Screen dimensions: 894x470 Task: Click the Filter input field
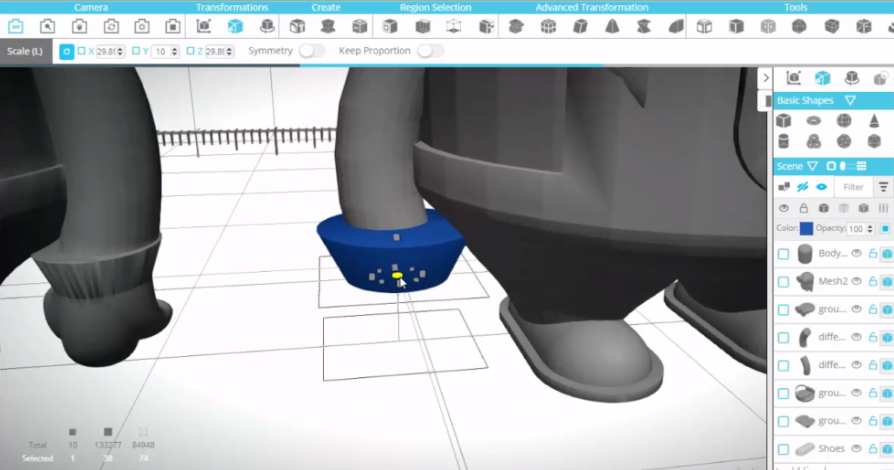click(854, 187)
